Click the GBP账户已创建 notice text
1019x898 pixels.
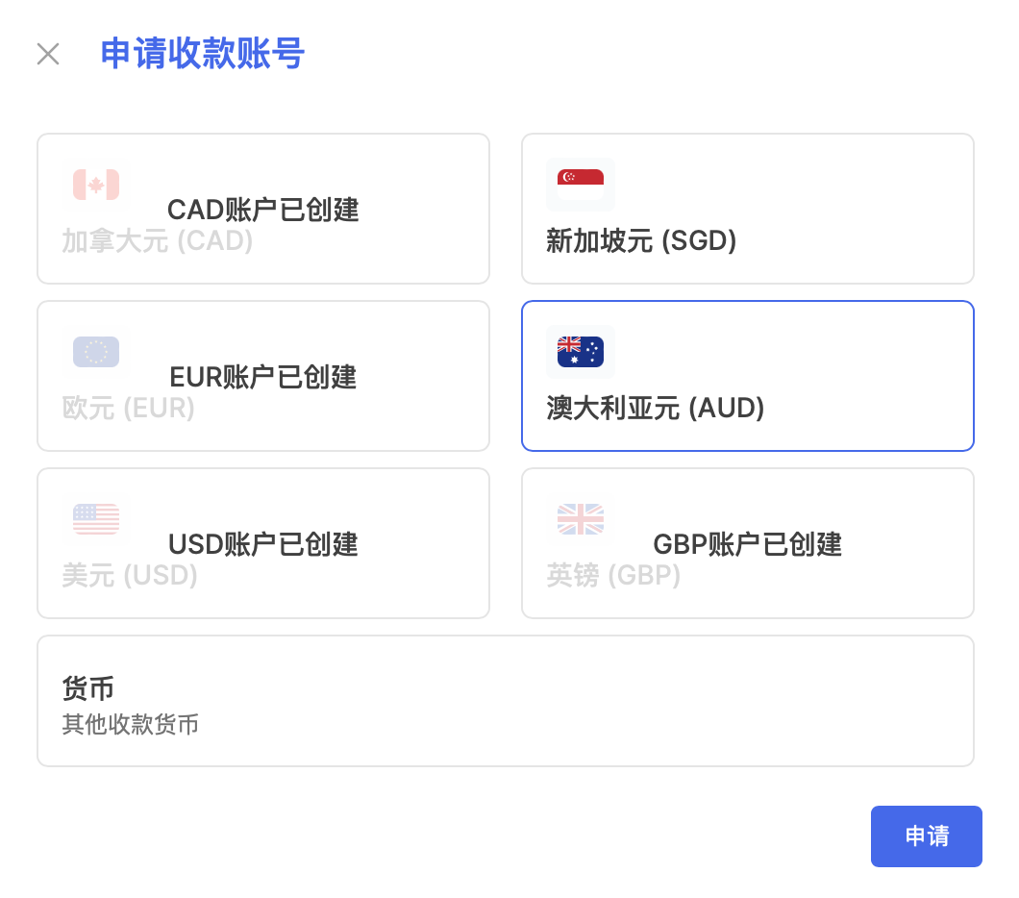[747, 544]
